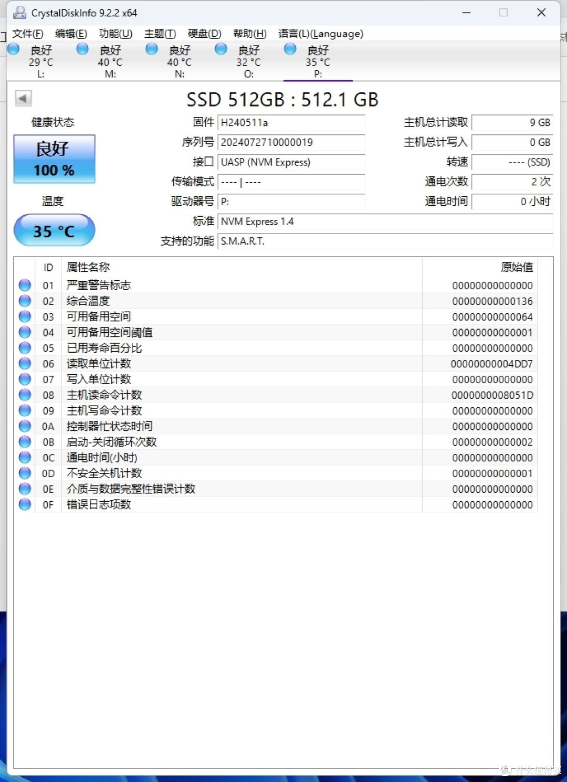Image resolution: width=567 pixels, height=782 pixels.
Task: Click the 良好 100 % health status button
Action: tap(54, 159)
